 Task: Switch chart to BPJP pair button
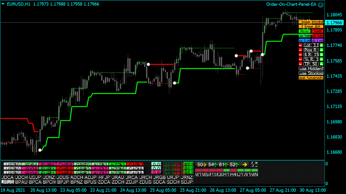pos(63,182)
